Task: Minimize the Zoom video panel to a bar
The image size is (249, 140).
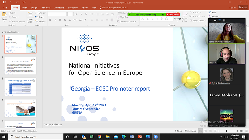Action: [211, 21]
